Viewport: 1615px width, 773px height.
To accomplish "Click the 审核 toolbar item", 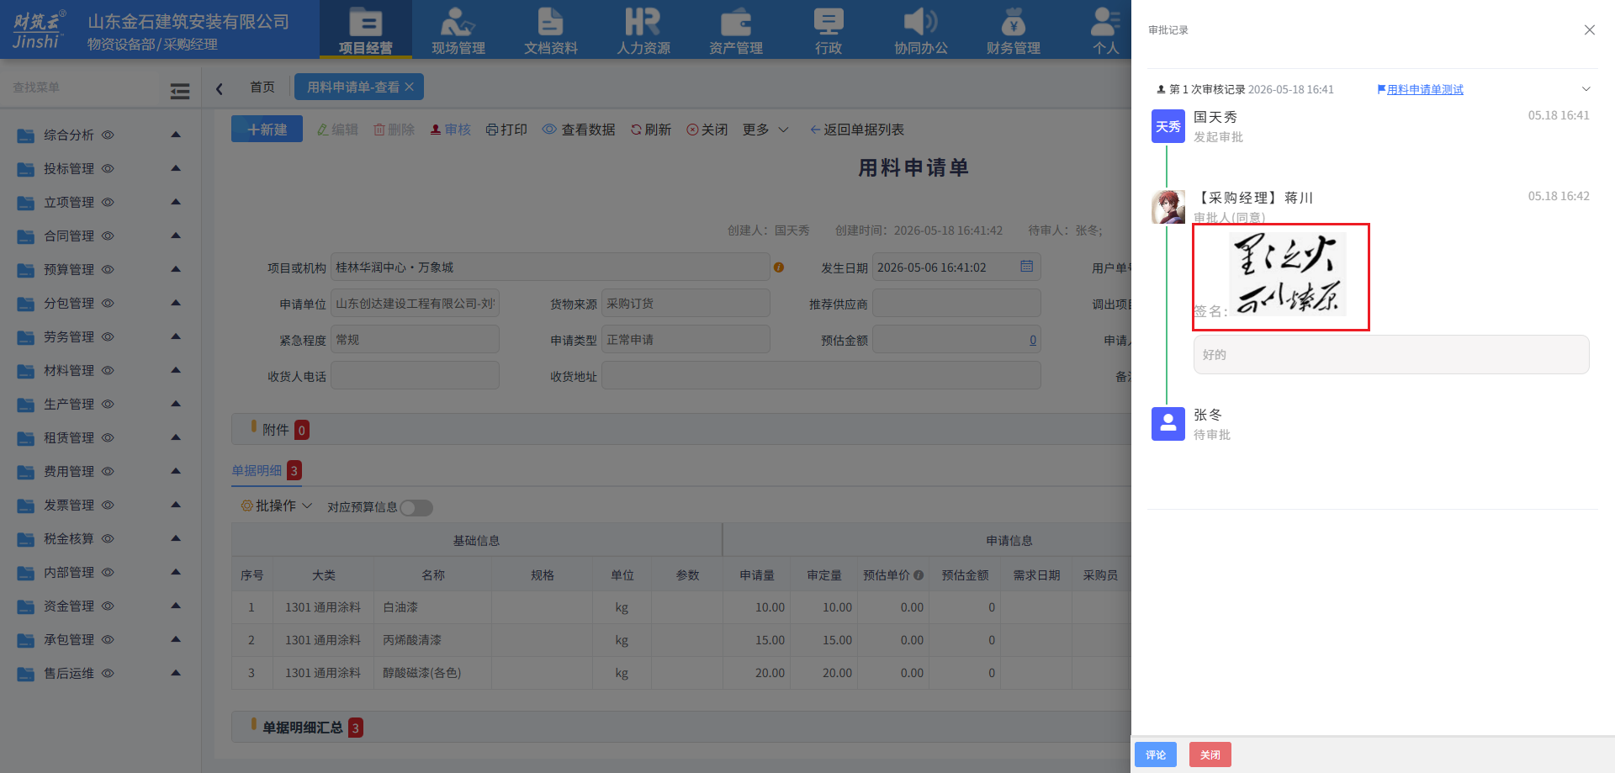I will (x=450, y=130).
